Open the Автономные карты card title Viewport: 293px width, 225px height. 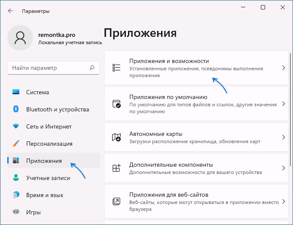(x=156, y=134)
